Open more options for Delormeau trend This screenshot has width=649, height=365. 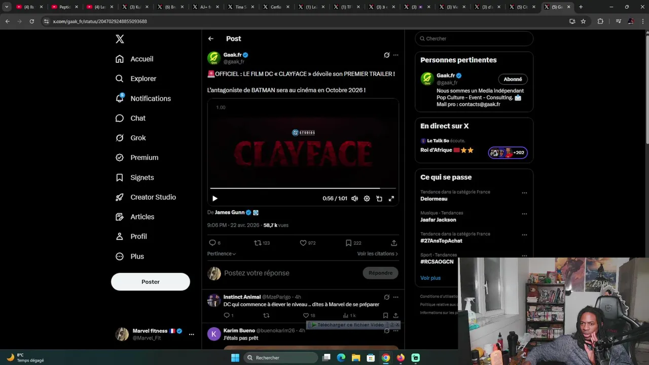[524, 193]
